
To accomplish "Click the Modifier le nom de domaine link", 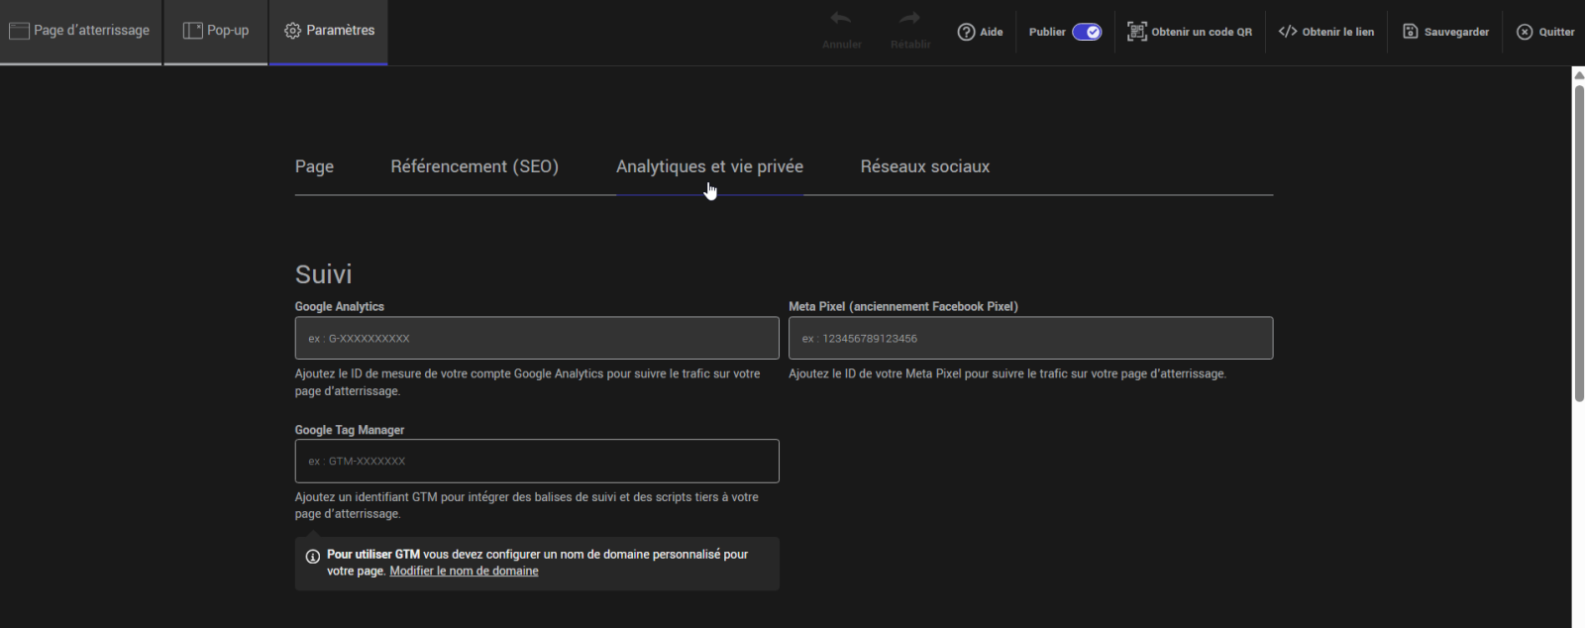I will pyautogui.click(x=464, y=572).
